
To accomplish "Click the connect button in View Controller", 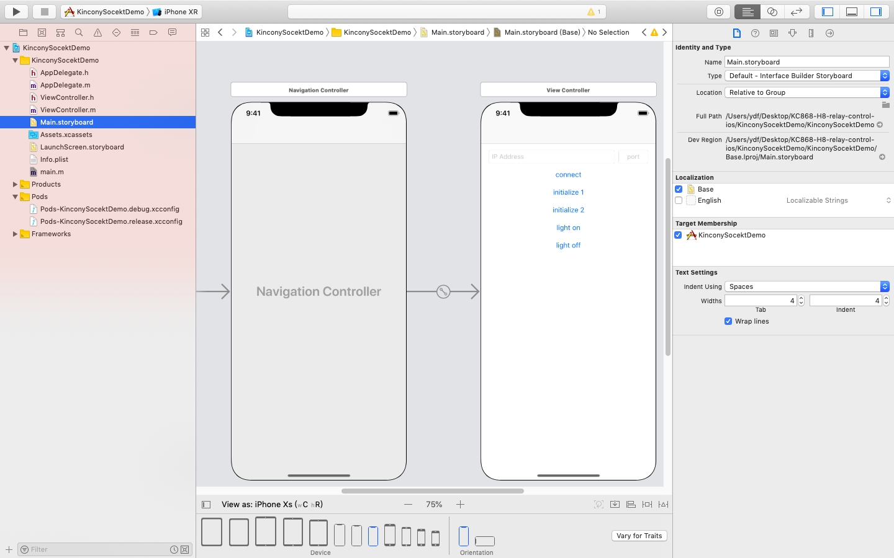I will pos(568,175).
